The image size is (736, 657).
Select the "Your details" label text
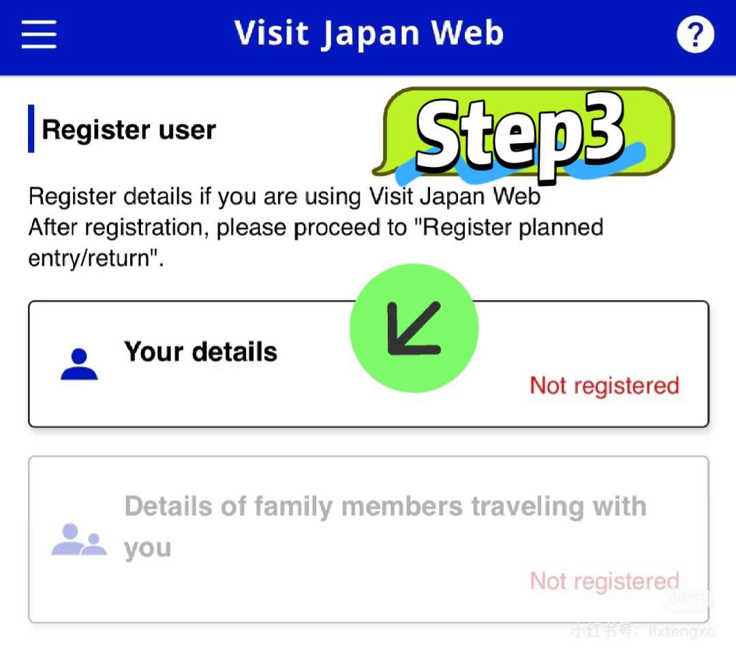pos(200,352)
